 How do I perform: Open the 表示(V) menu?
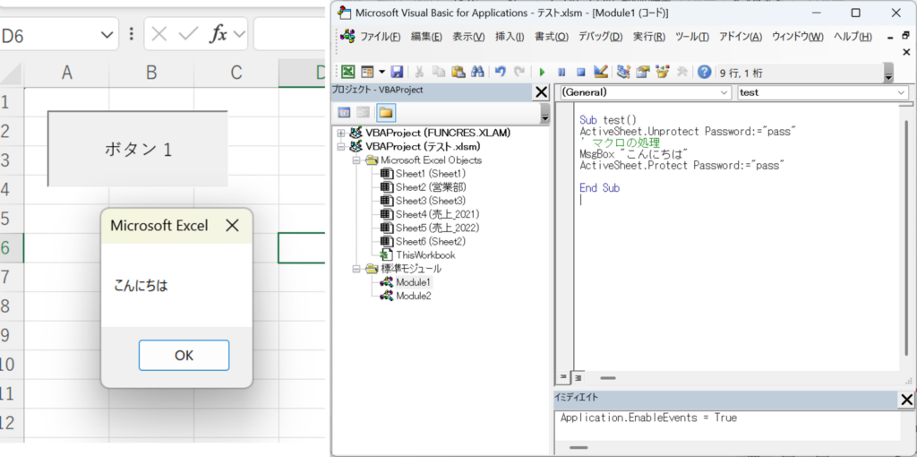(468, 37)
